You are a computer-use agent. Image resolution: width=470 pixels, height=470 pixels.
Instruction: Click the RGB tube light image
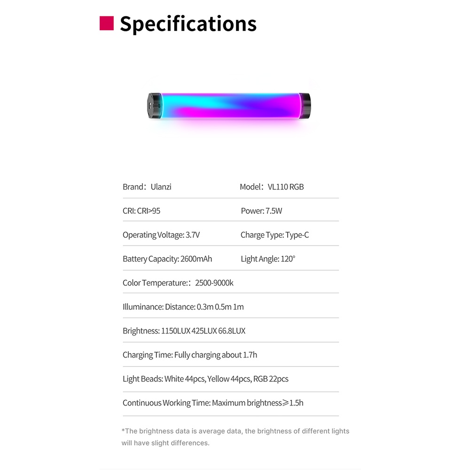(x=229, y=106)
